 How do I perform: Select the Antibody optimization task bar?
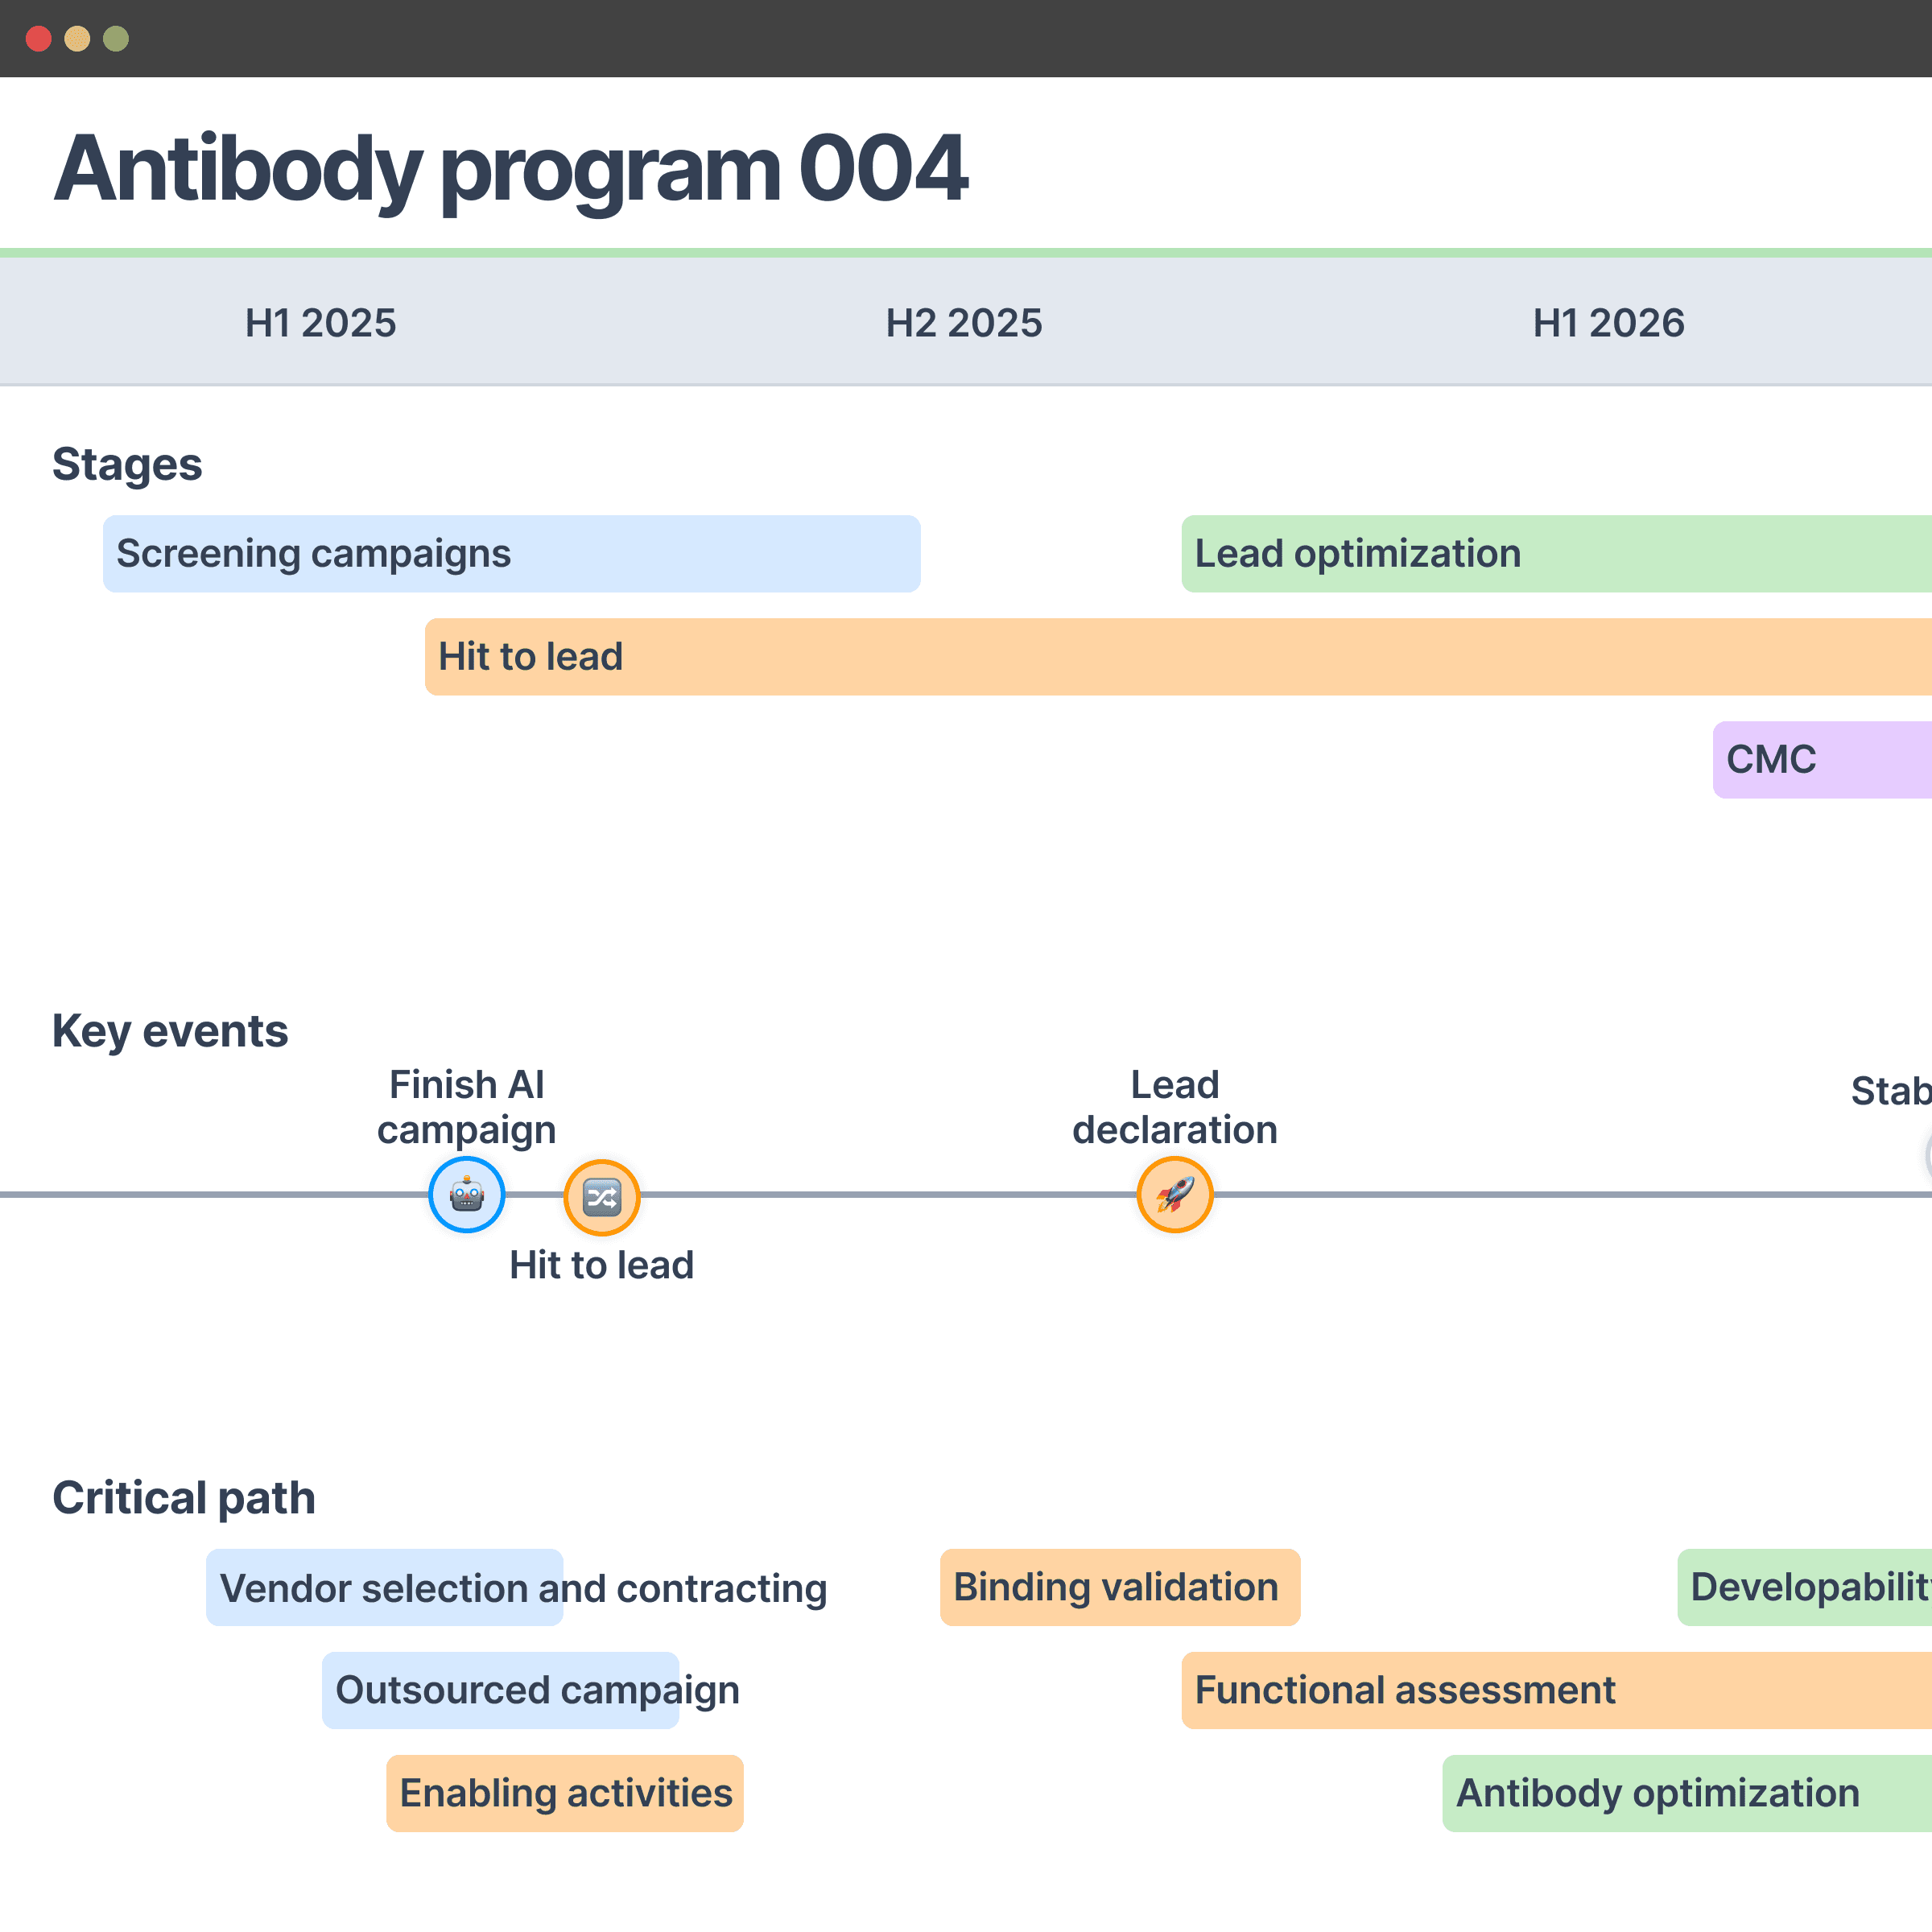(x=1686, y=1792)
